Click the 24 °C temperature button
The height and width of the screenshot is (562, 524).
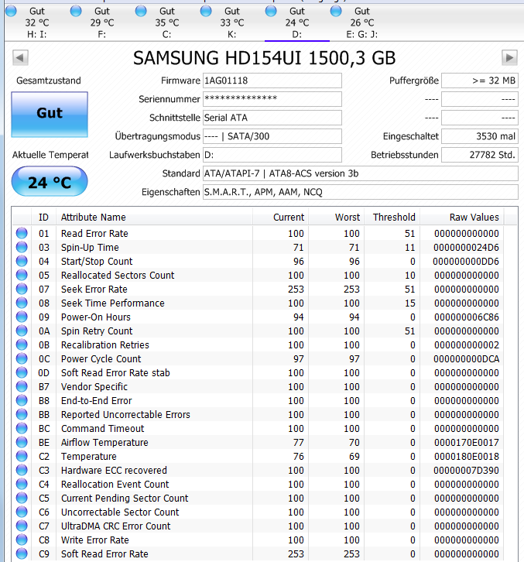50,181
